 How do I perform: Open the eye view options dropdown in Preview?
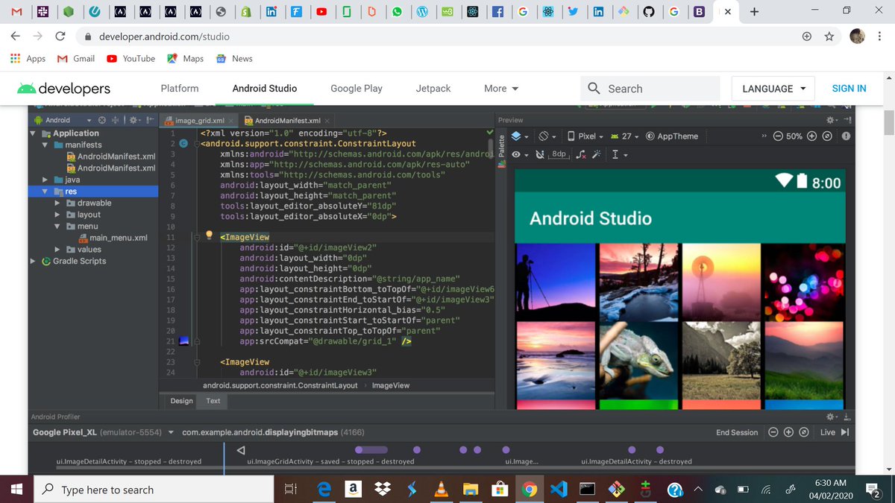tap(519, 154)
